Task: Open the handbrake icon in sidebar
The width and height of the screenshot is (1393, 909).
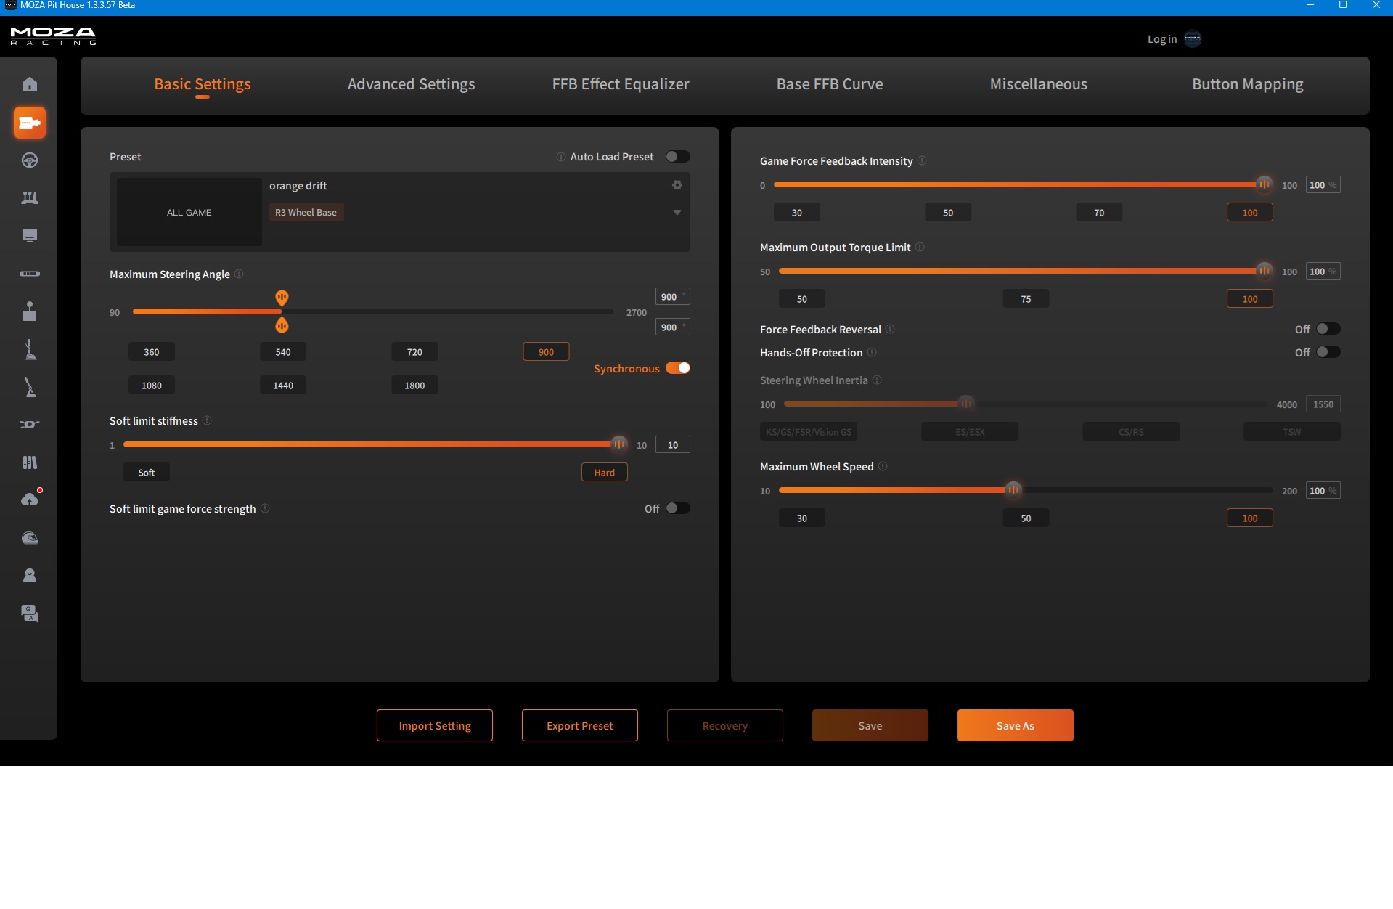Action: pyautogui.click(x=30, y=387)
